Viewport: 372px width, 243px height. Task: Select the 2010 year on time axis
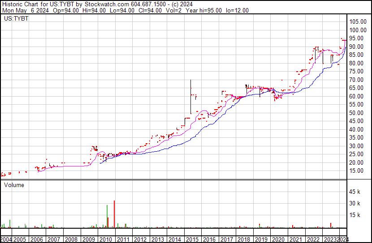106,239
